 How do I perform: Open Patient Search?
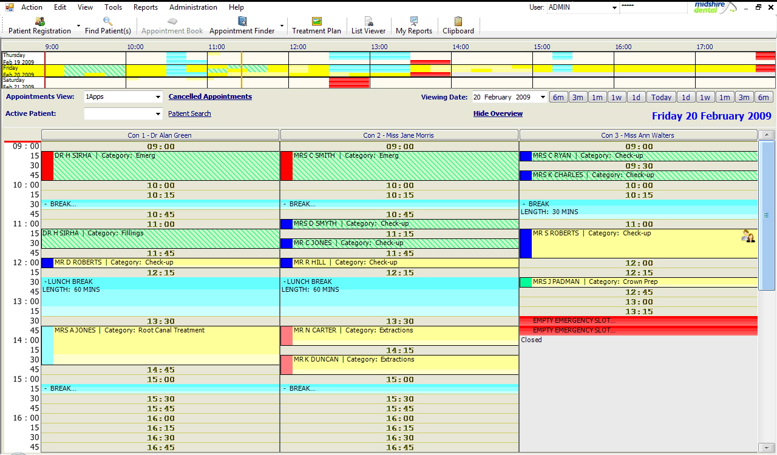coord(189,113)
